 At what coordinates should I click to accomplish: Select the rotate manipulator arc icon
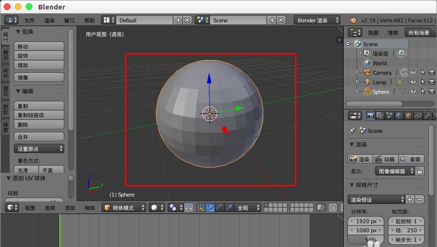point(219,207)
